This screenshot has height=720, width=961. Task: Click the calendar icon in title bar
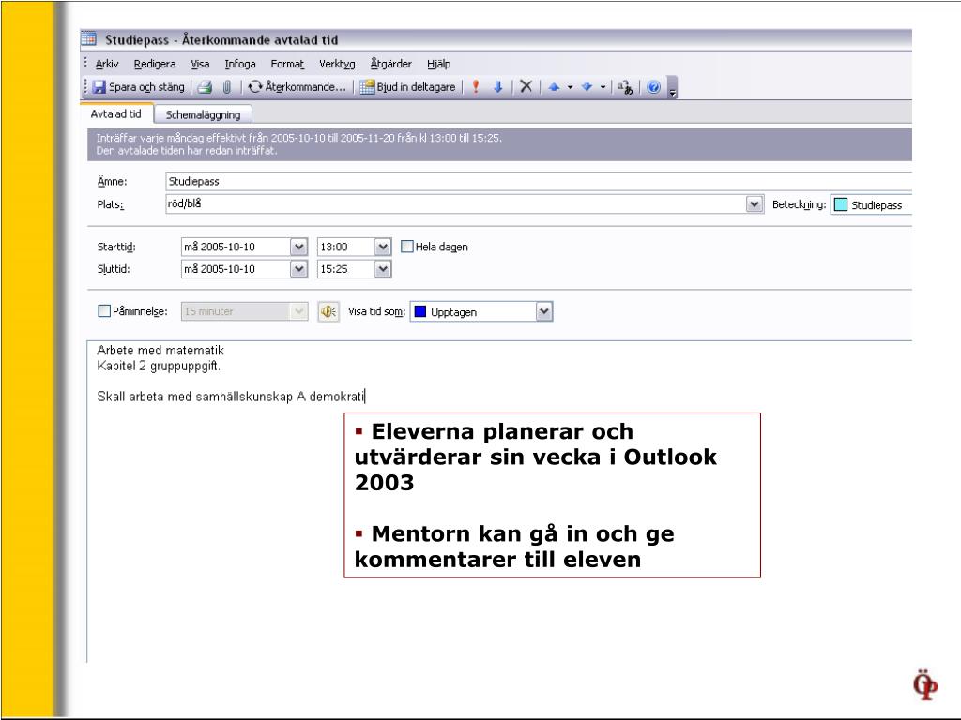coord(89,39)
